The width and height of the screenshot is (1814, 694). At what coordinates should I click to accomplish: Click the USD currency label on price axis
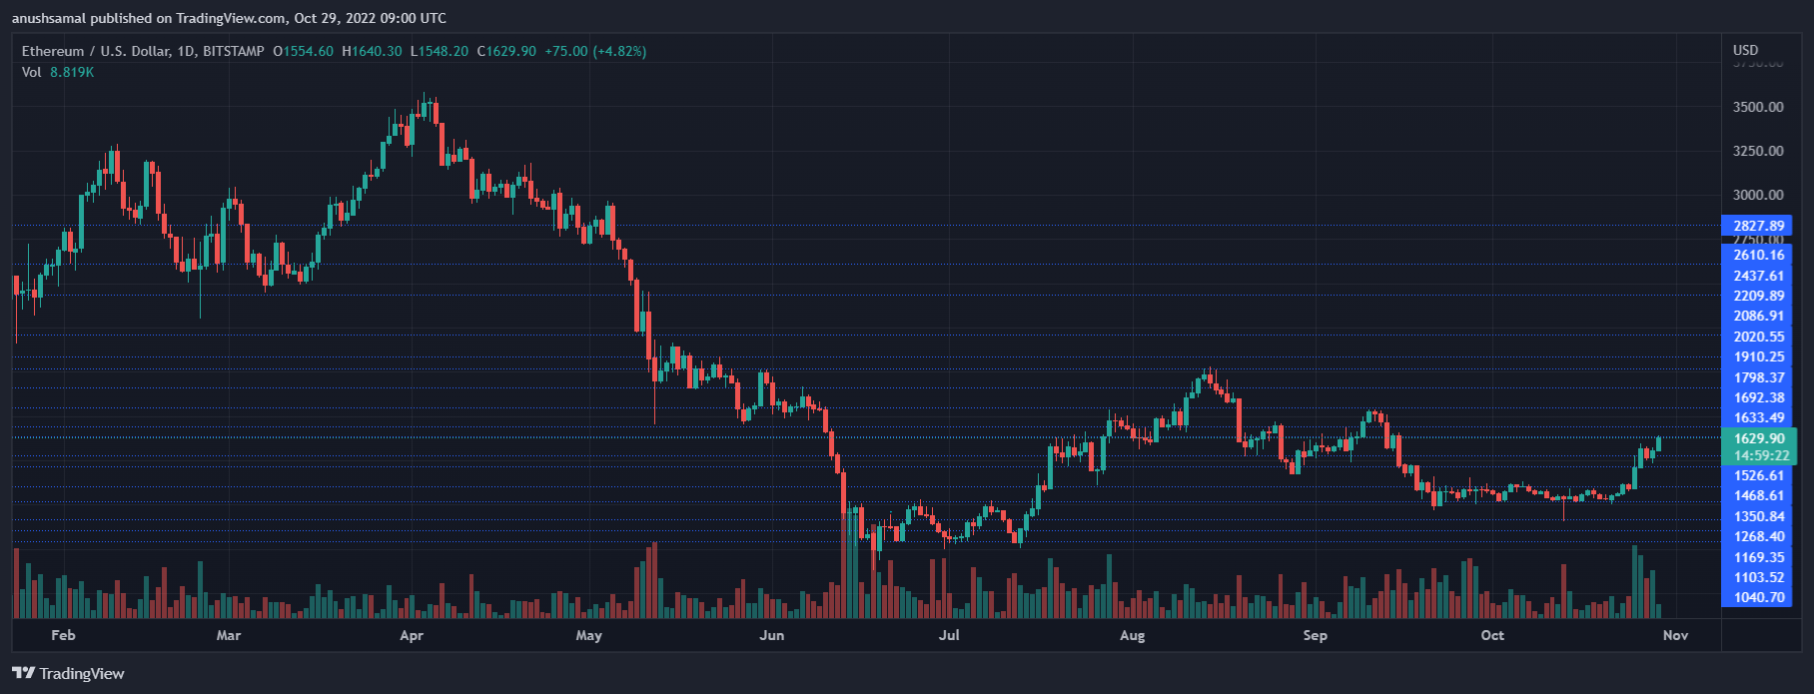(1745, 50)
